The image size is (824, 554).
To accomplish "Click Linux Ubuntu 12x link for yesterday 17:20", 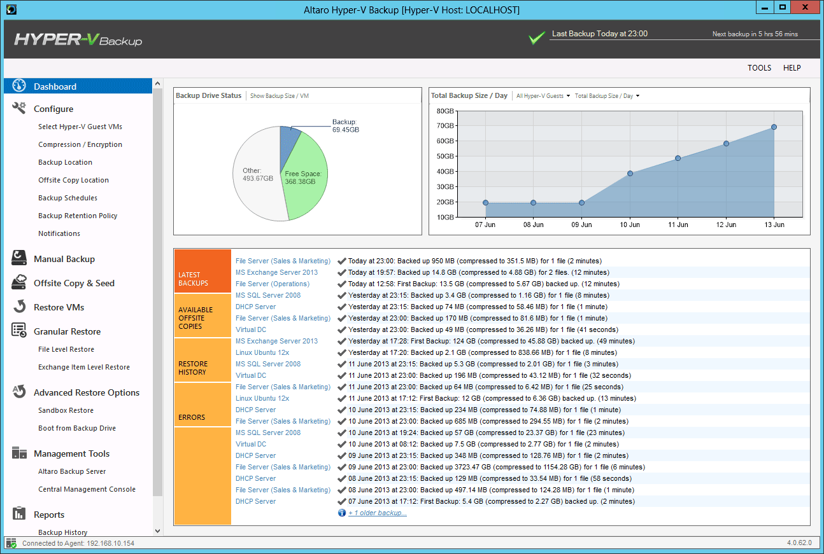I will pyautogui.click(x=262, y=352).
